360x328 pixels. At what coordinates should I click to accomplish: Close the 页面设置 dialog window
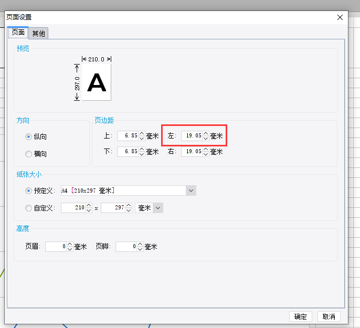pos(340,17)
